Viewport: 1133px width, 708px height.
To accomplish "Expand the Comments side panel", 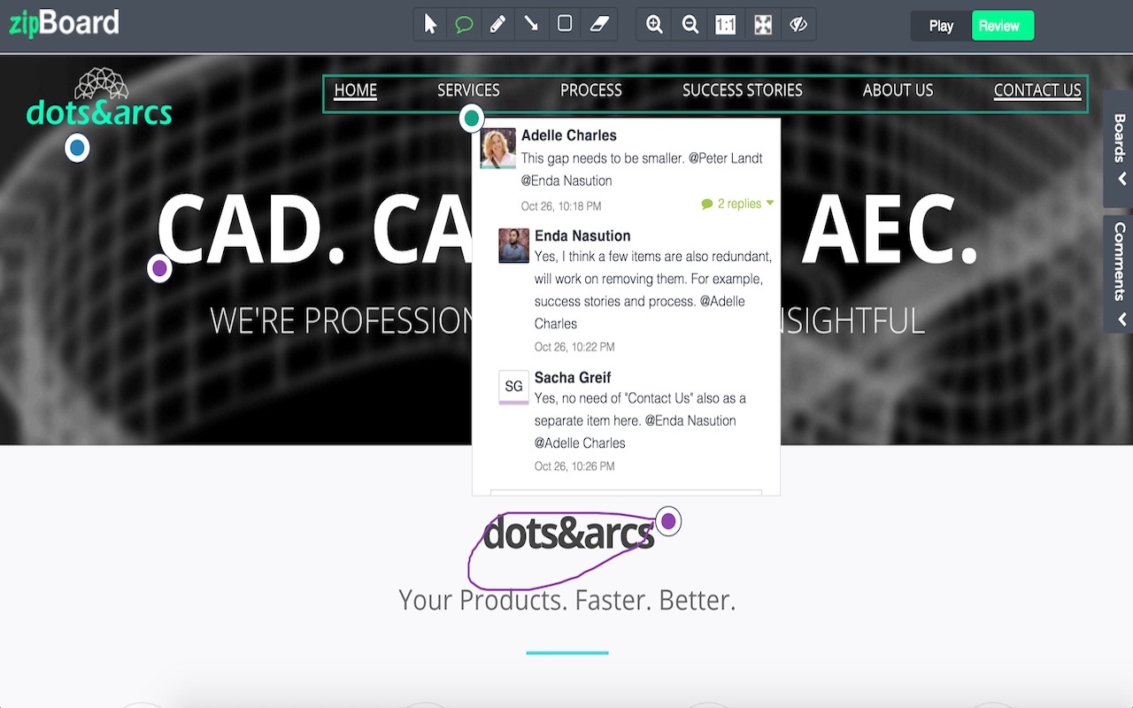I will (x=1120, y=273).
